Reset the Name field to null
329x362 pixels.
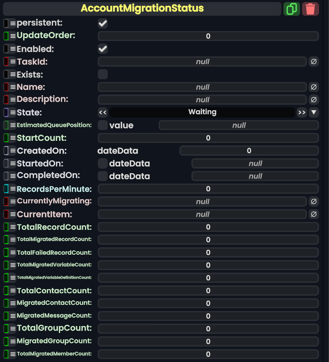[x=314, y=87]
